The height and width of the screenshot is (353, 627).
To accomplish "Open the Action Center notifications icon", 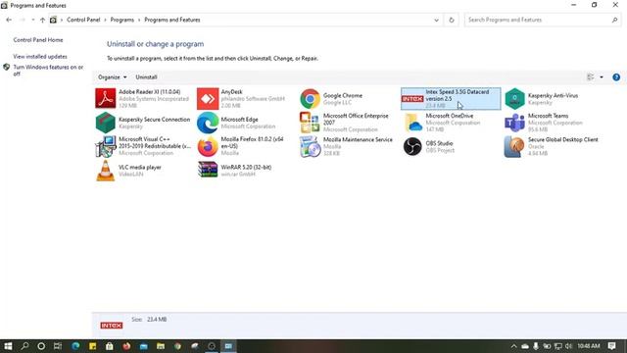I will 611,346.
